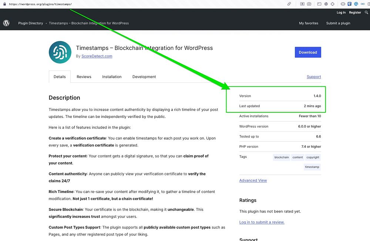Viewport: 370px width, 241px height.
Task: Click 'Custom Post Types Support' bold text
Action: [74, 227]
